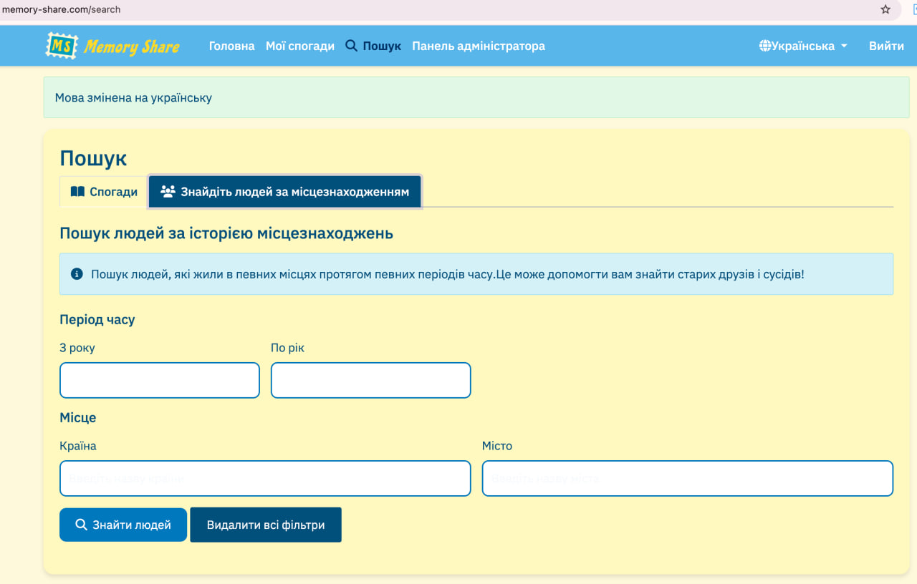Click magnifier icon in Знайти людей button
Image resolution: width=917 pixels, height=584 pixels.
[x=81, y=525]
